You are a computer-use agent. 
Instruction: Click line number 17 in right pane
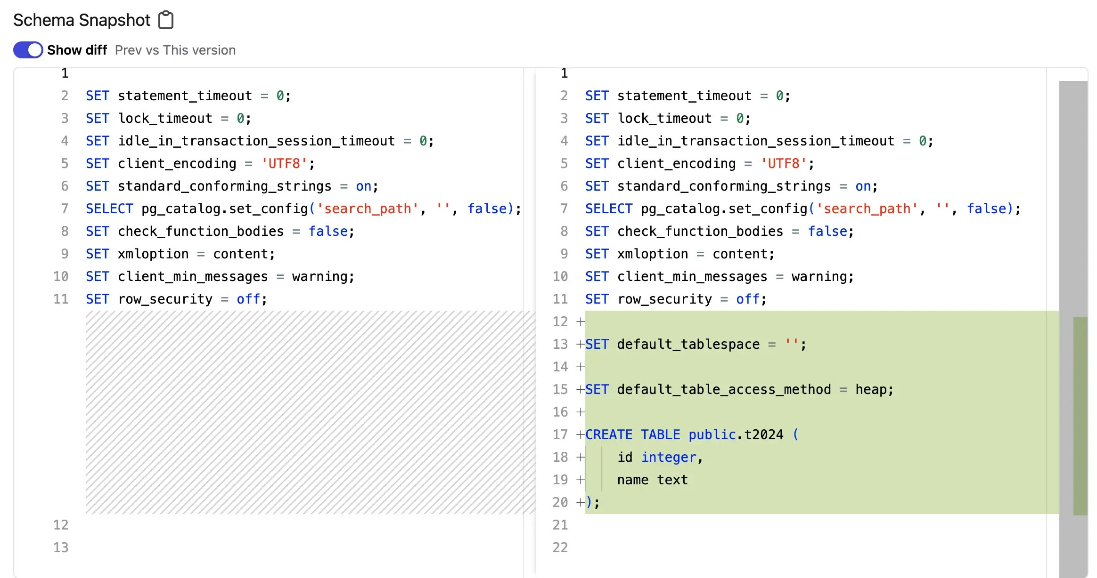pyautogui.click(x=560, y=434)
